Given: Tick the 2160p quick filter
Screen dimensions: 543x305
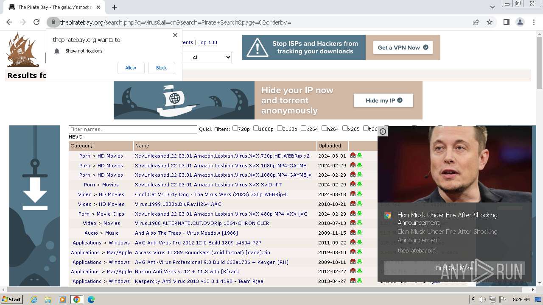Looking at the screenshot, I should click(x=280, y=128).
